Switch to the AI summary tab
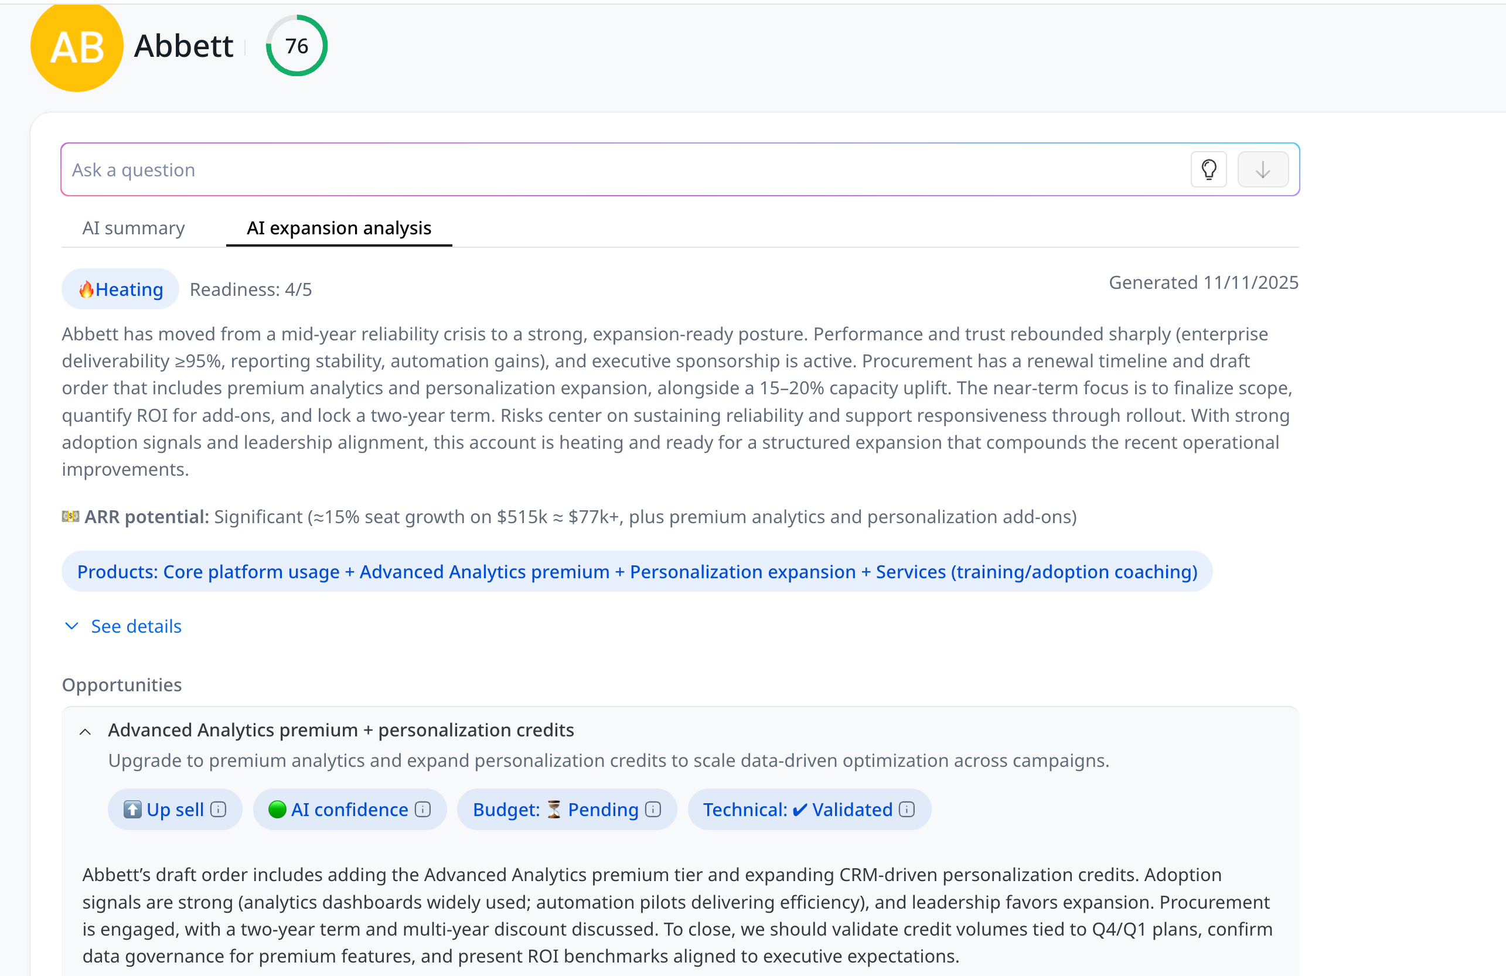Viewport: 1506px width, 976px height. pos(134,228)
